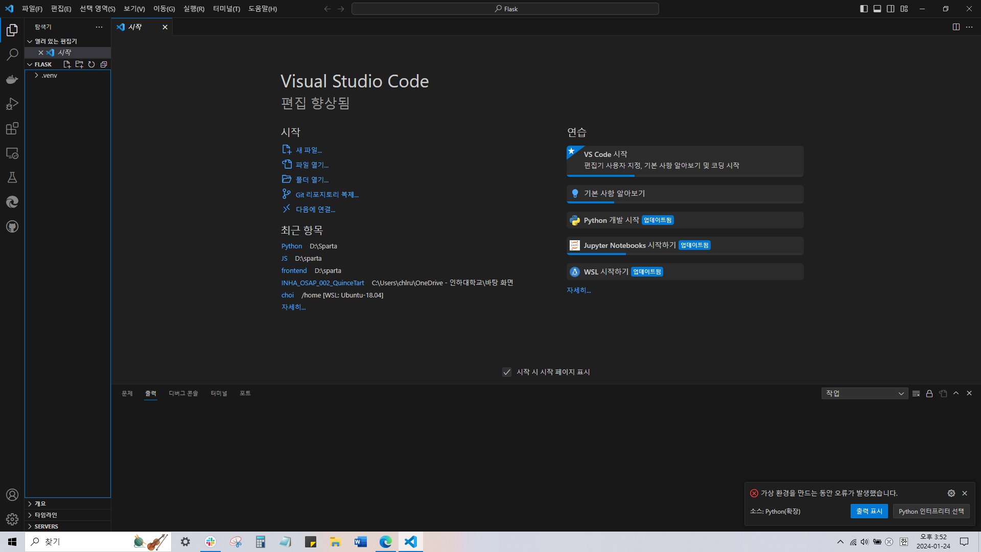Open Explorer views and more actions menu
This screenshot has width=981, height=552.
(x=99, y=27)
